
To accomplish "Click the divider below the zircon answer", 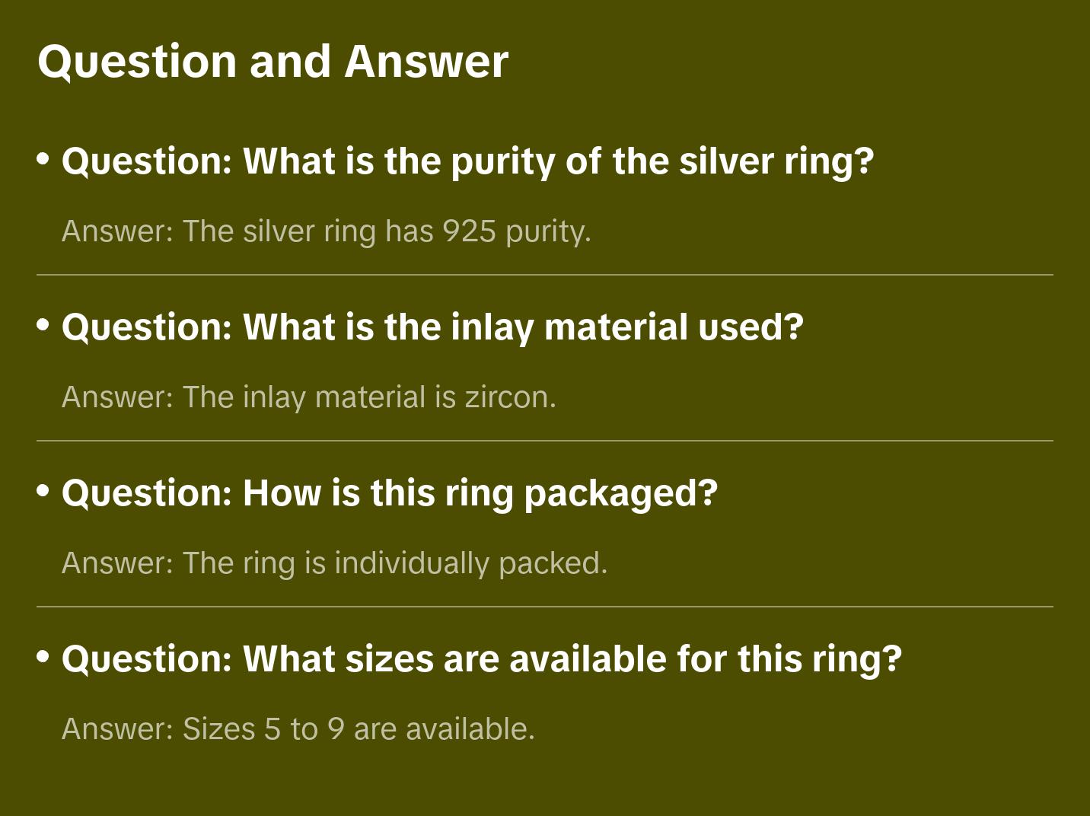I will (x=544, y=441).
